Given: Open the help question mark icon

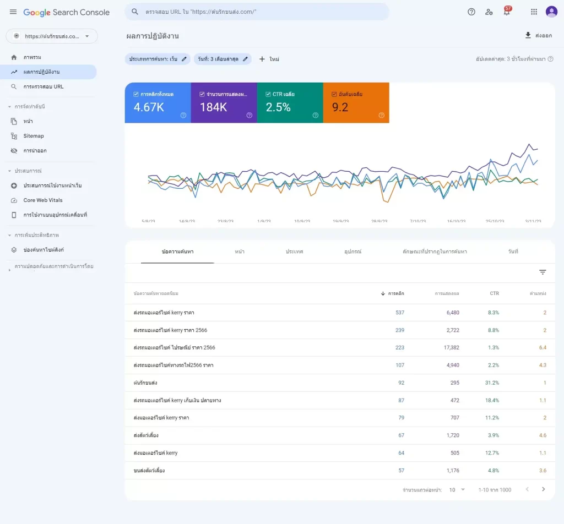Looking at the screenshot, I should click(471, 12).
